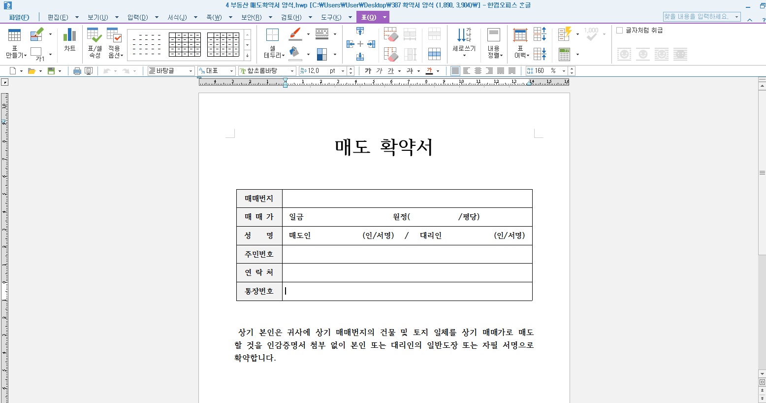Viewport: 766px width, 403px height.
Task: Select the border color brush tool
Action: click(x=295, y=34)
